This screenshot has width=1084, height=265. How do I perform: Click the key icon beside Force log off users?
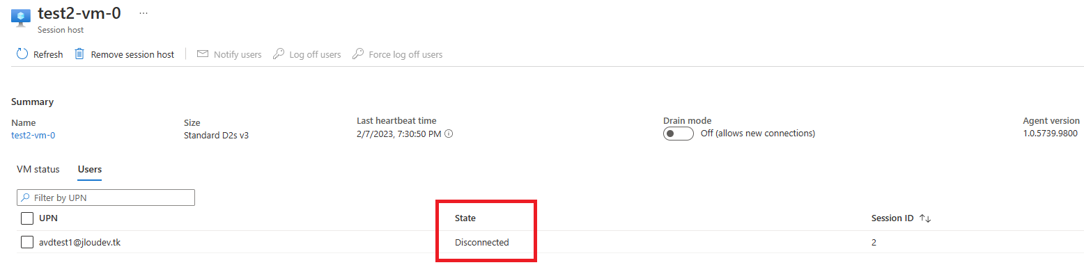point(358,54)
